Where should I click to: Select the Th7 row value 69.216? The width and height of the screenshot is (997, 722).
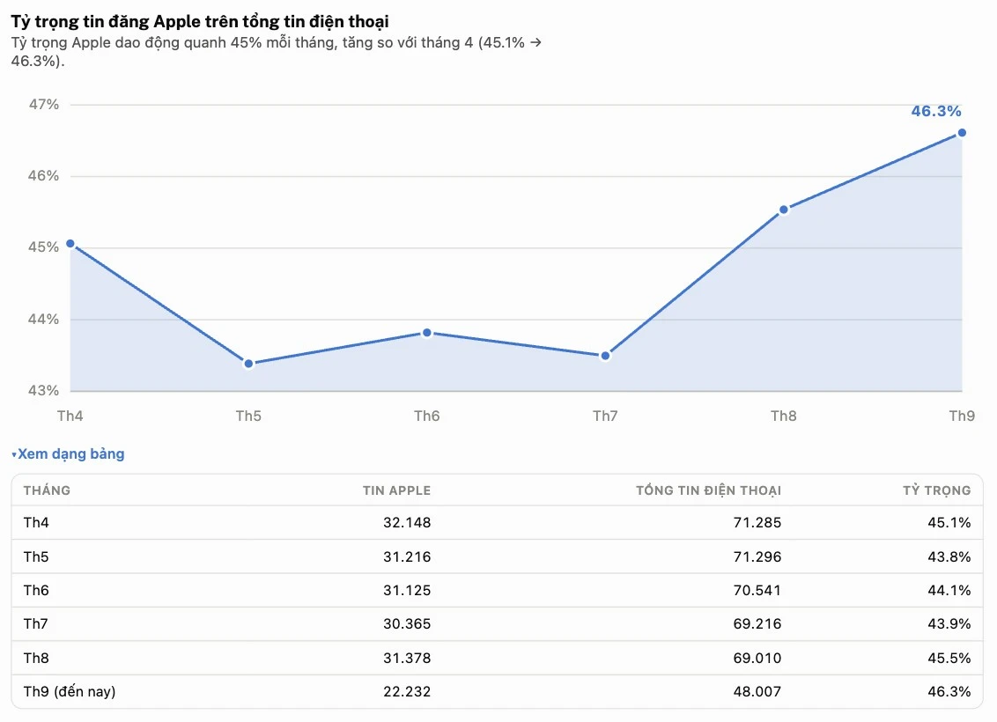click(757, 624)
